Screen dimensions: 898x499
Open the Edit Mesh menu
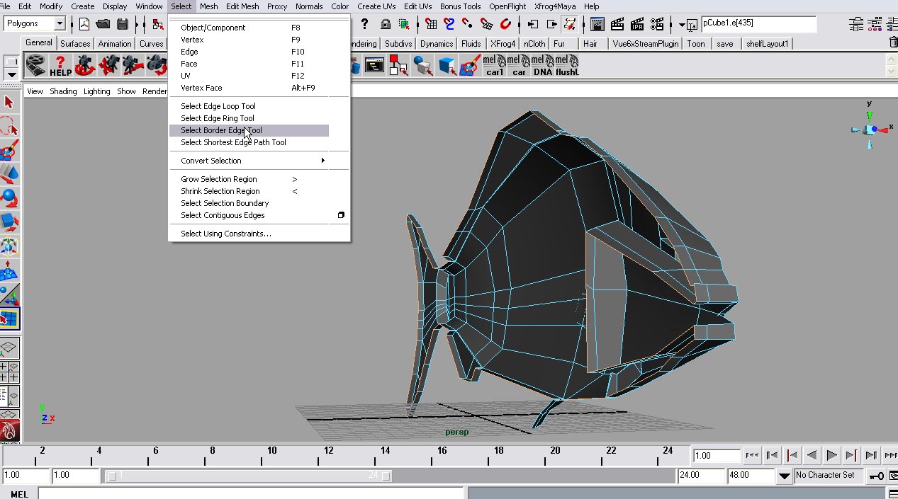pos(242,6)
